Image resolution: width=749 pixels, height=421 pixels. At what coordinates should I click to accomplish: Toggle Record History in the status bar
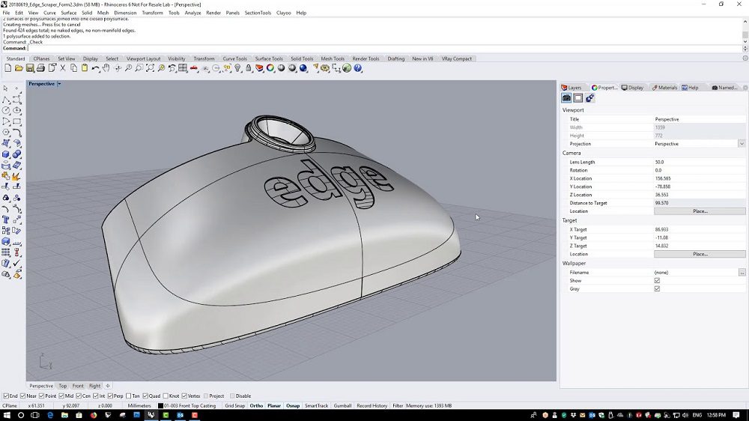click(372, 406)
